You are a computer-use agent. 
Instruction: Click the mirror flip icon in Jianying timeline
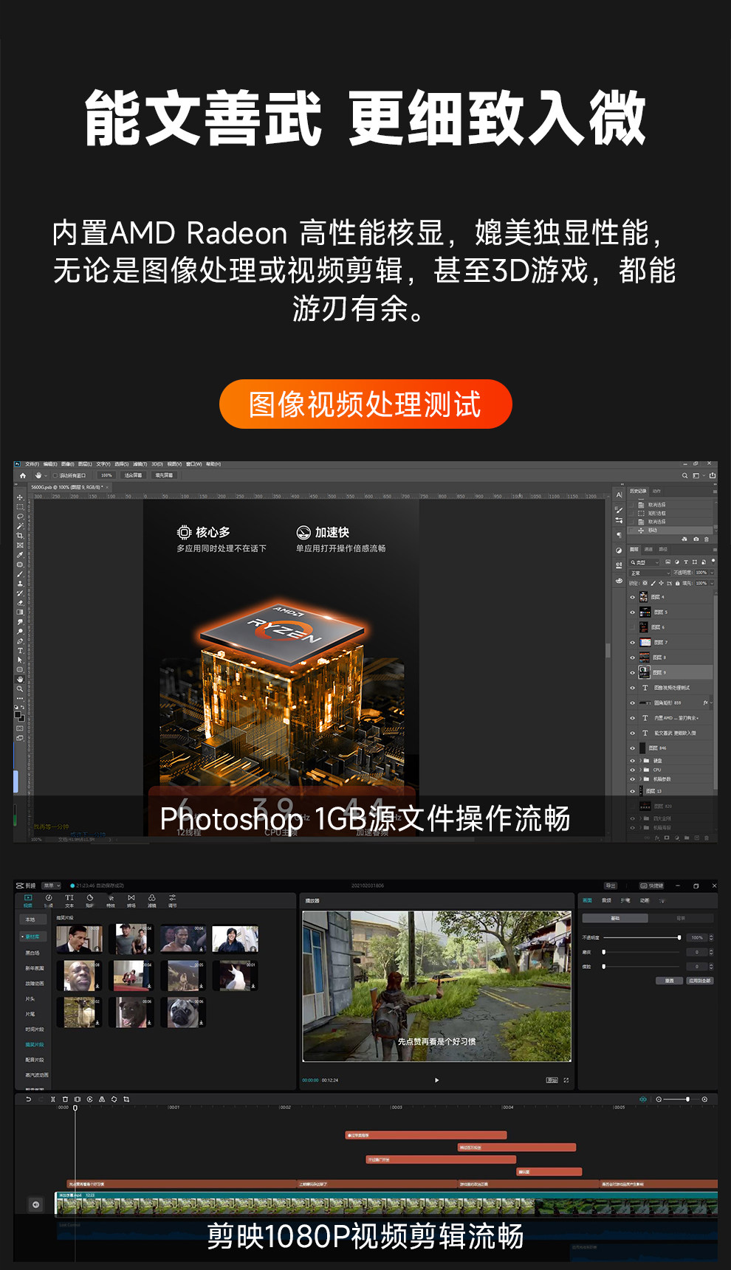(x=102, y=1100)
